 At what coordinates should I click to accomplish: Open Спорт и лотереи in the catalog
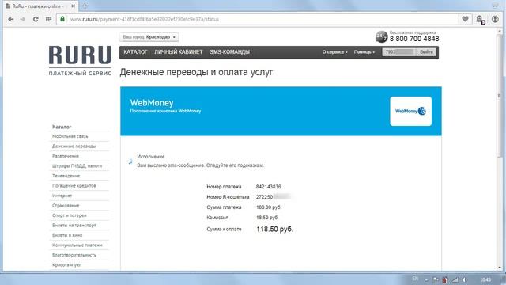(70, 215)
